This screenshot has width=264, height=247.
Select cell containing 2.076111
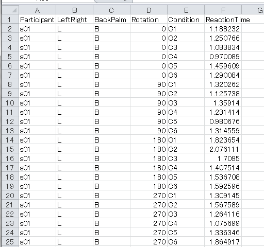pyautogui.click(x=223, y=149)
